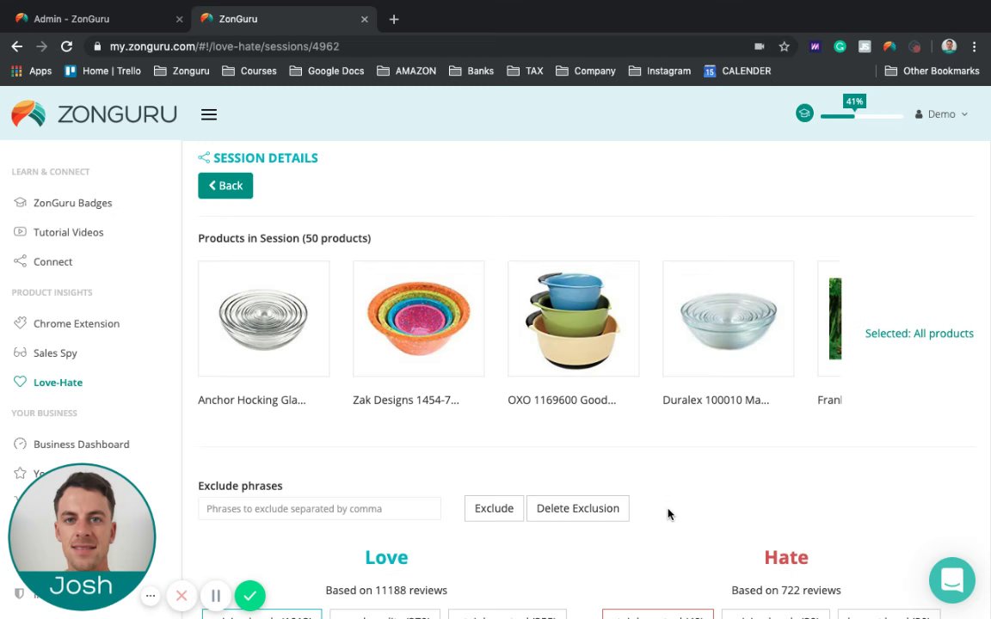Image resolution: width=991 pixels, height=619 pixels.
Task: Click the Chrome Extension sidebar icon
Action: pyautogui.click(x=20, y=323)
